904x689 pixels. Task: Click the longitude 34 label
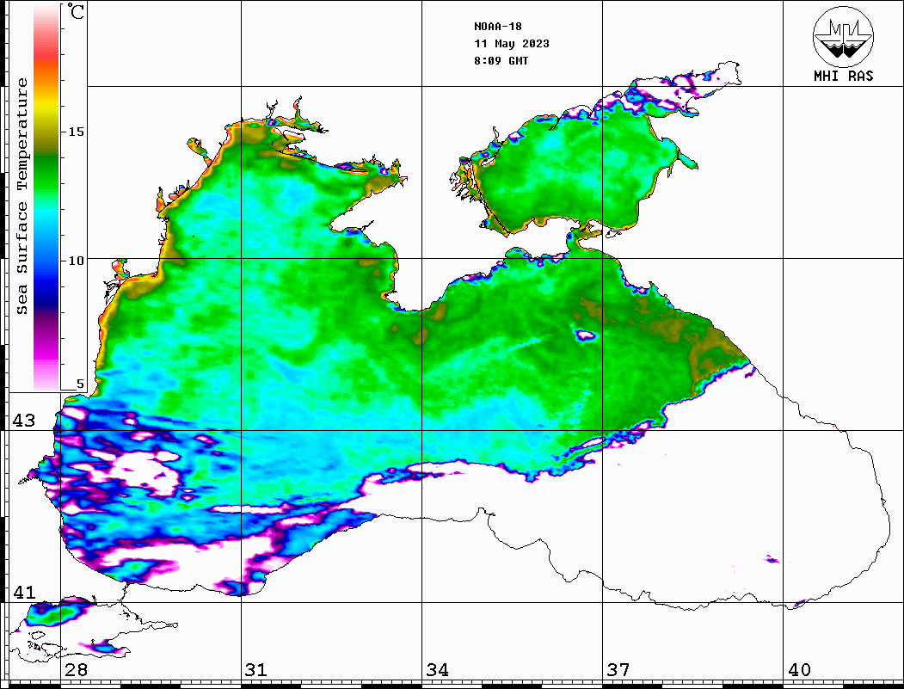pyautogui.click(x=437, y=670)
